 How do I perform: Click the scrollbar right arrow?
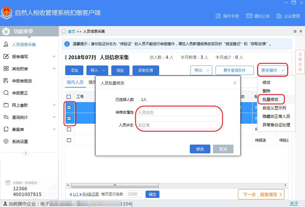click(x=285, y=185)
